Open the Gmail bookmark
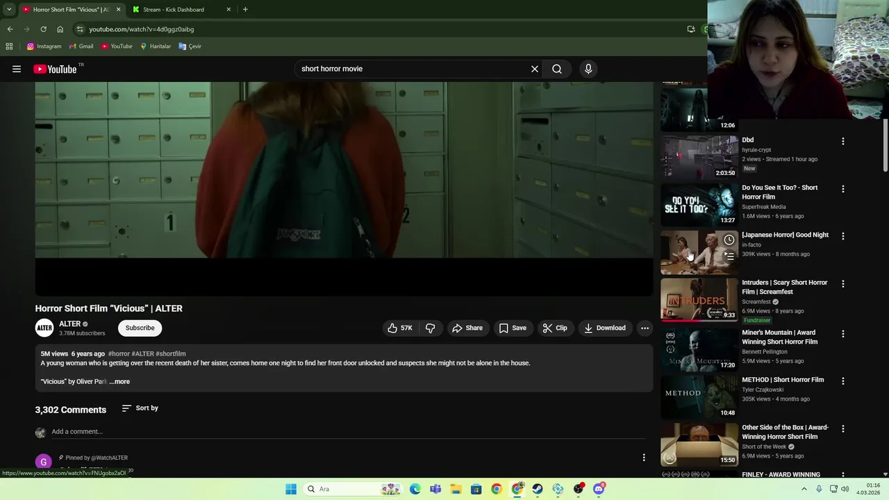Image resolution: width=889 pixels, height=500 pixels. coord(81,47)
